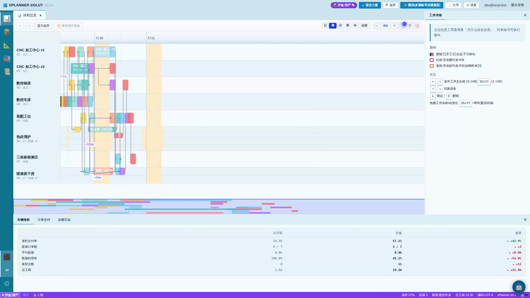The height and width of the screenshot is (298, 530).
Task: Open the triangle ruler sidebar icon
Action: [7, 45]
